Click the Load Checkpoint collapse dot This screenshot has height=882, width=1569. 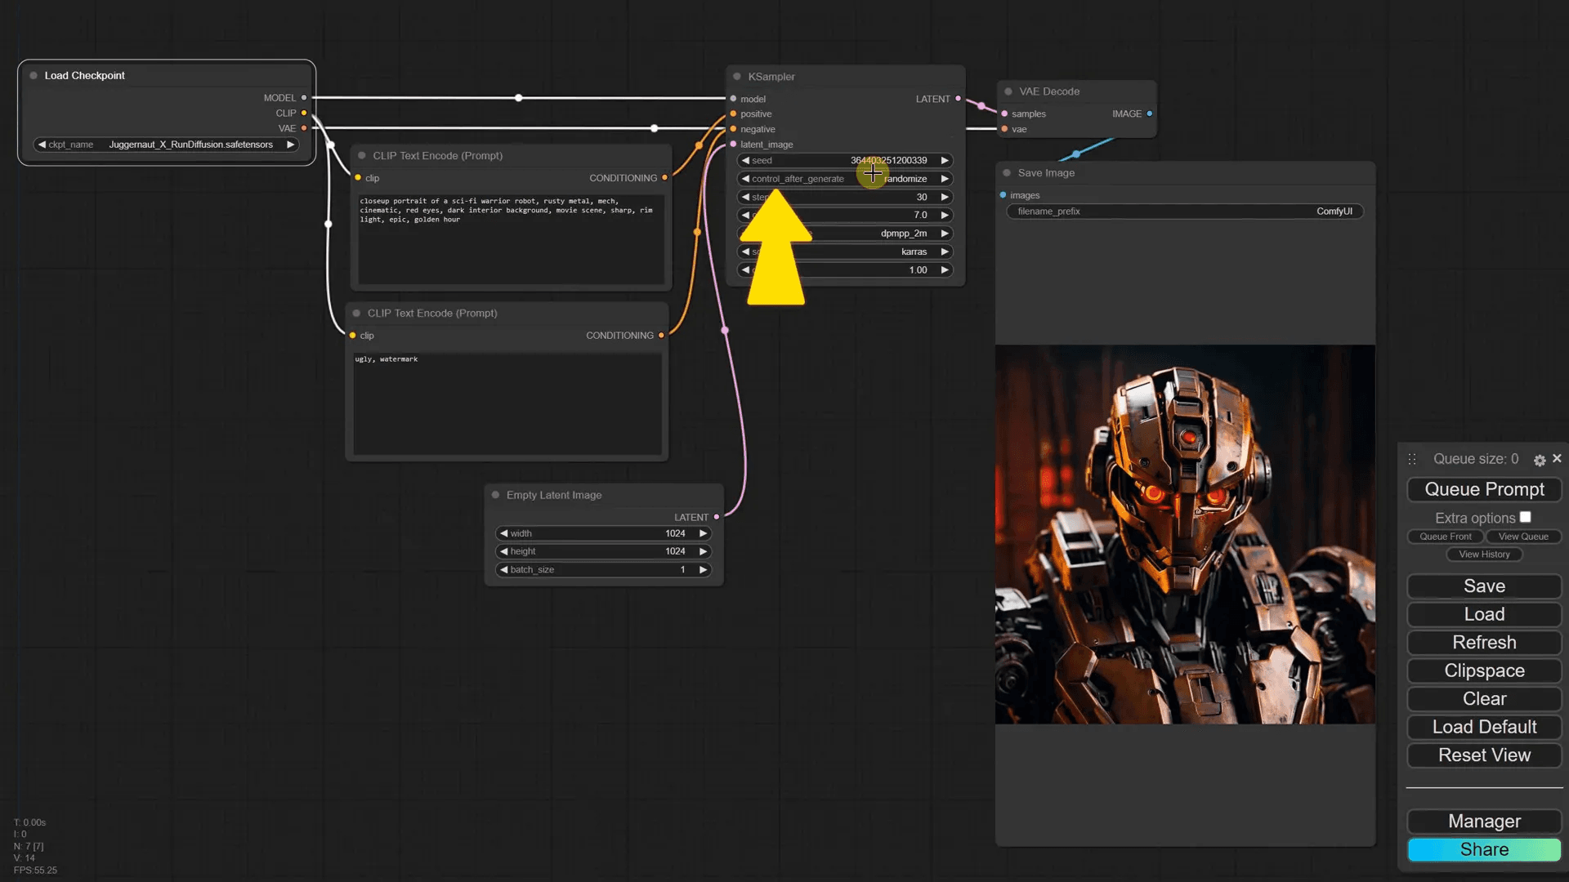[x=34, y=75]
